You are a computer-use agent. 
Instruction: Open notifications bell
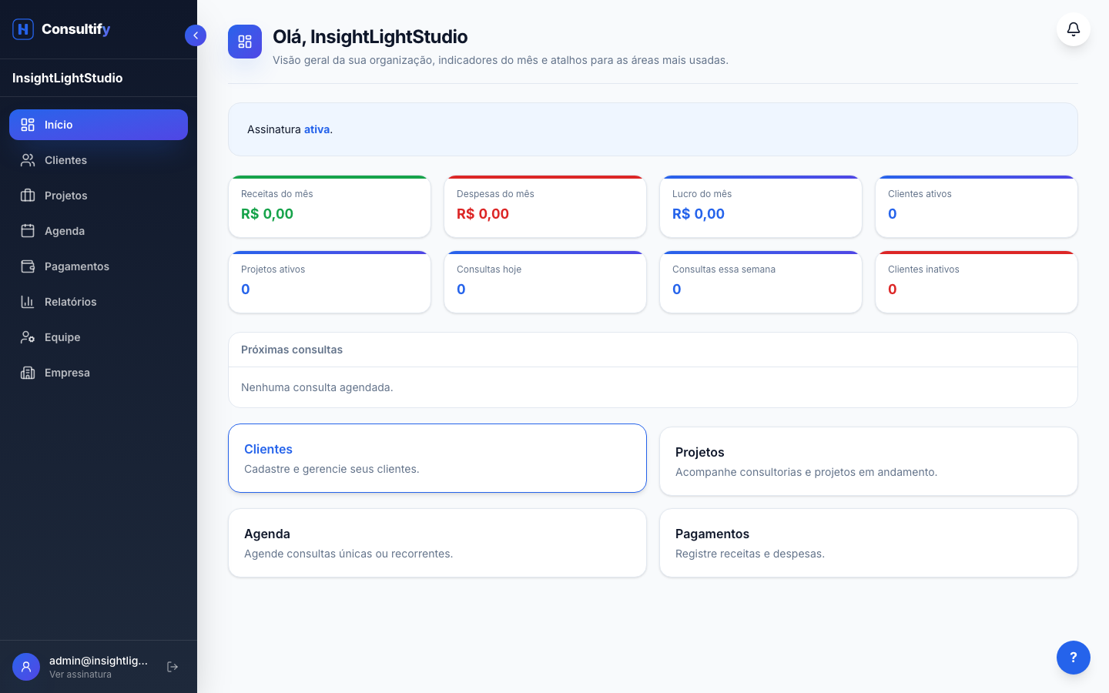click(1074, 29)
